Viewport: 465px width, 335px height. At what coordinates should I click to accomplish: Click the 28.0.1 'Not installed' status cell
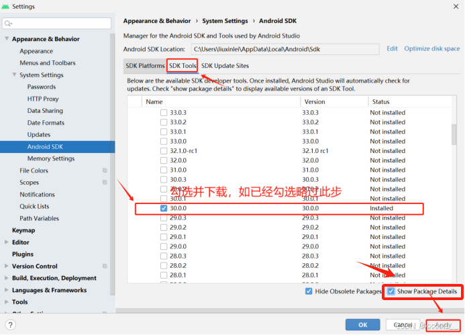pyautogui.click(x=388, y=275)
